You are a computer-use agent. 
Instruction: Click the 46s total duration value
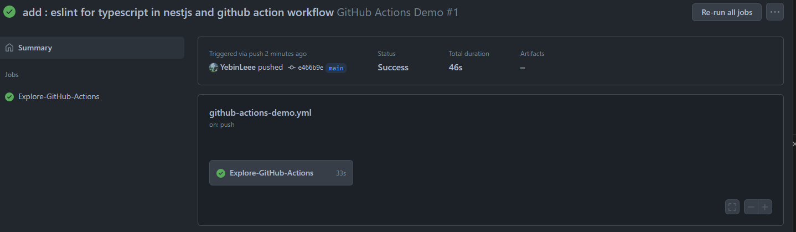pyautogui.click(x=456, y=68)
